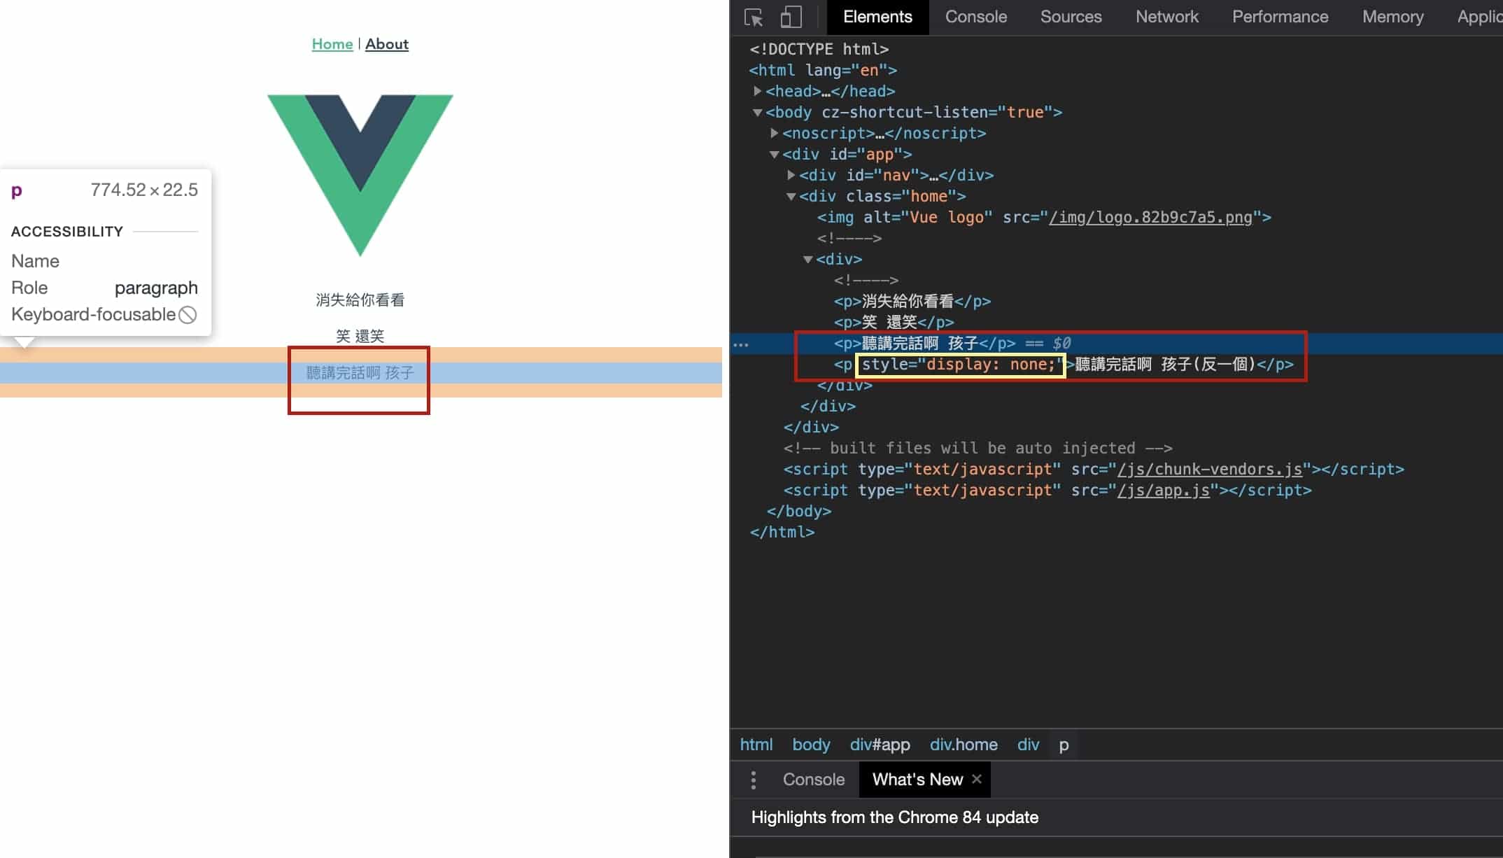The image size is (1503, 858).
Task: Expand the noscript element node
Action: point(774,133)
